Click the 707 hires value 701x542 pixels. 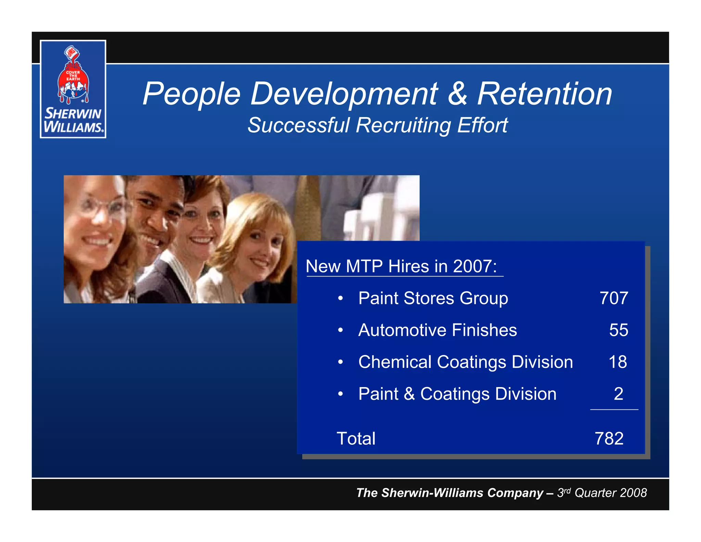614,298
